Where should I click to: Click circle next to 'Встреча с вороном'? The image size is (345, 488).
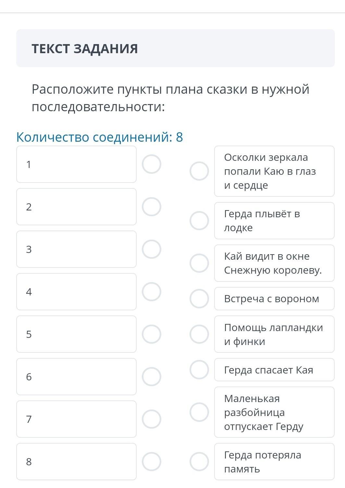[x=199, y=299]
